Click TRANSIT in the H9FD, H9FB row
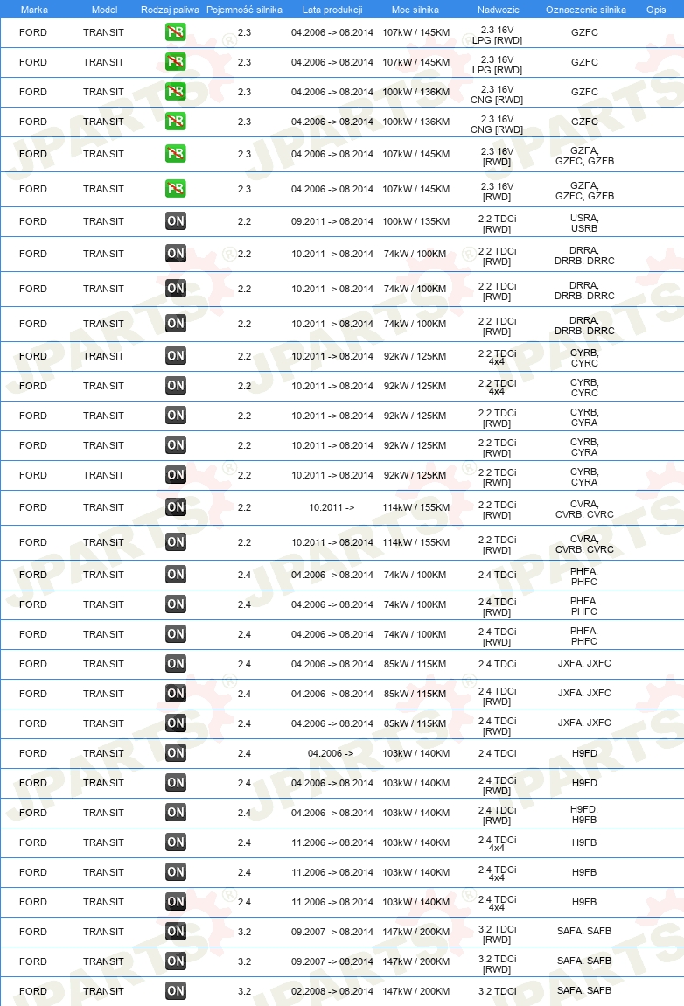The image size is (684, 1006). pyautogui.click(x=103, y=813)
